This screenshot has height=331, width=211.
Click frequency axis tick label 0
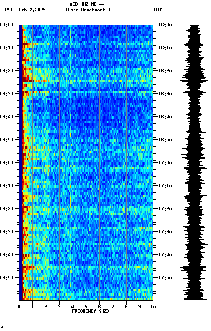(19, 307)
